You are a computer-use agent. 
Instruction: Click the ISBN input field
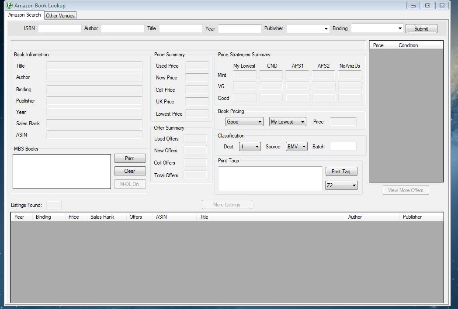click(60, 28)
